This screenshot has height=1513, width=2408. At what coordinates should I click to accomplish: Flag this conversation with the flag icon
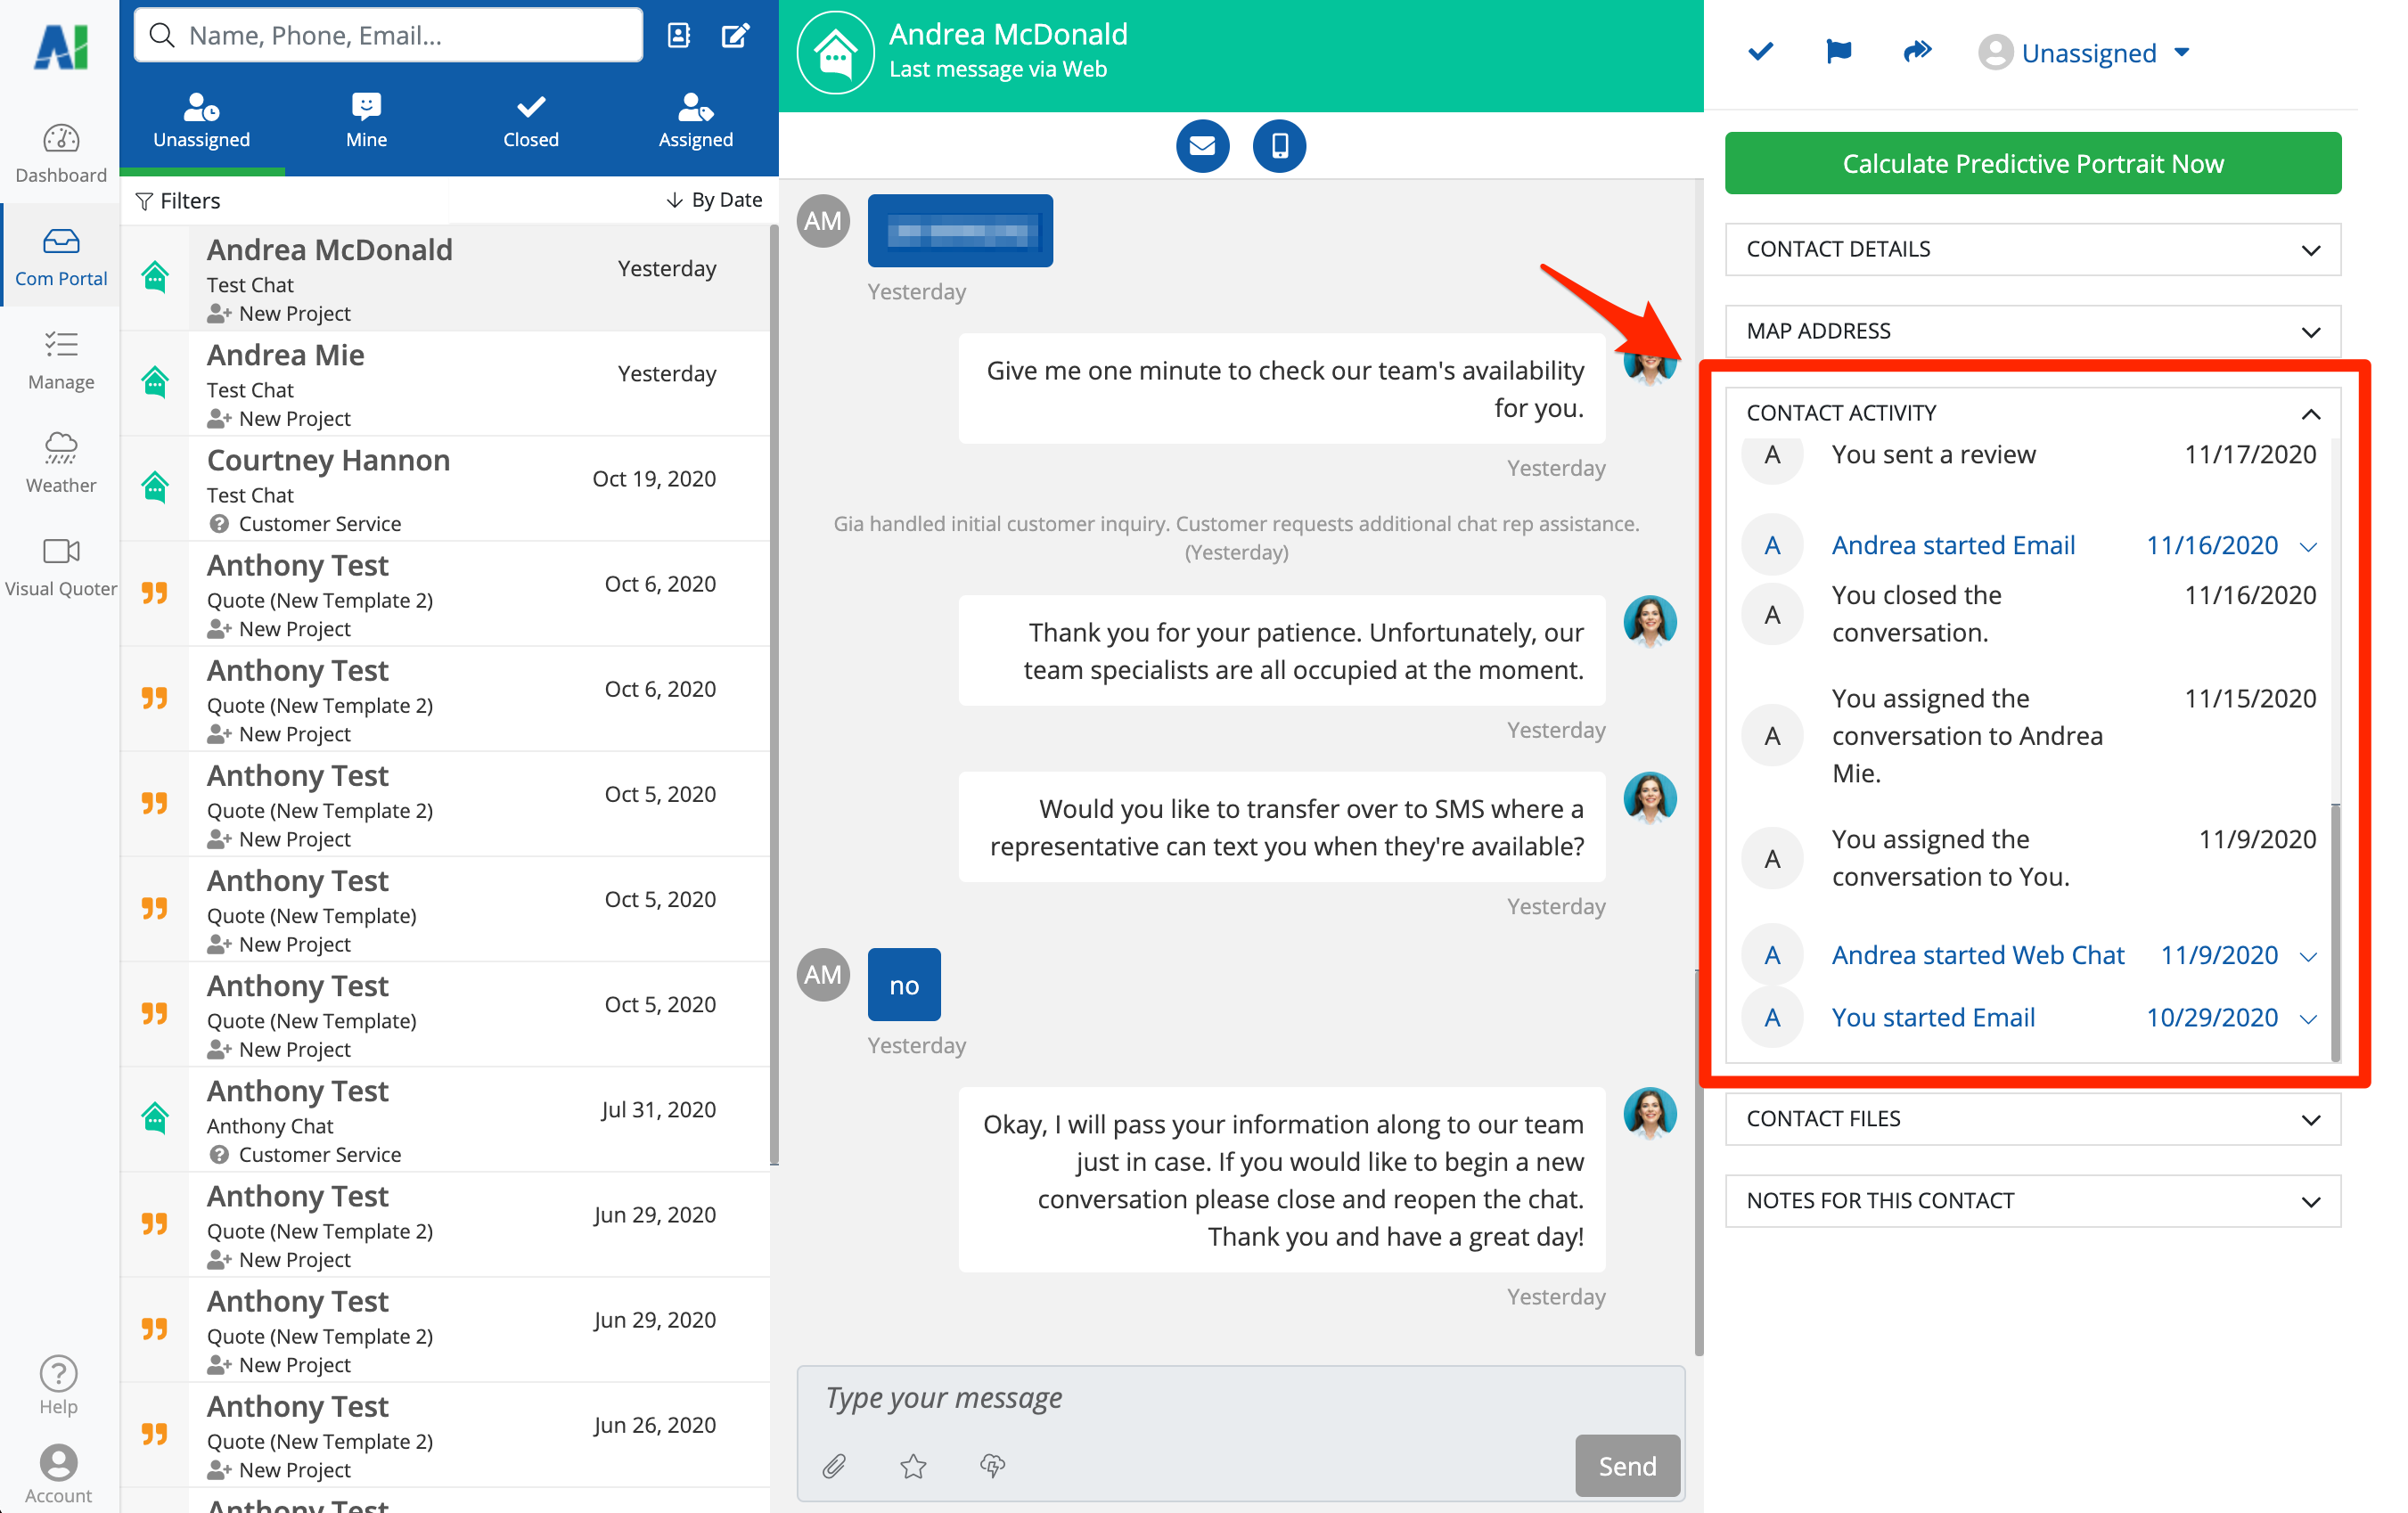point(1838,52)
